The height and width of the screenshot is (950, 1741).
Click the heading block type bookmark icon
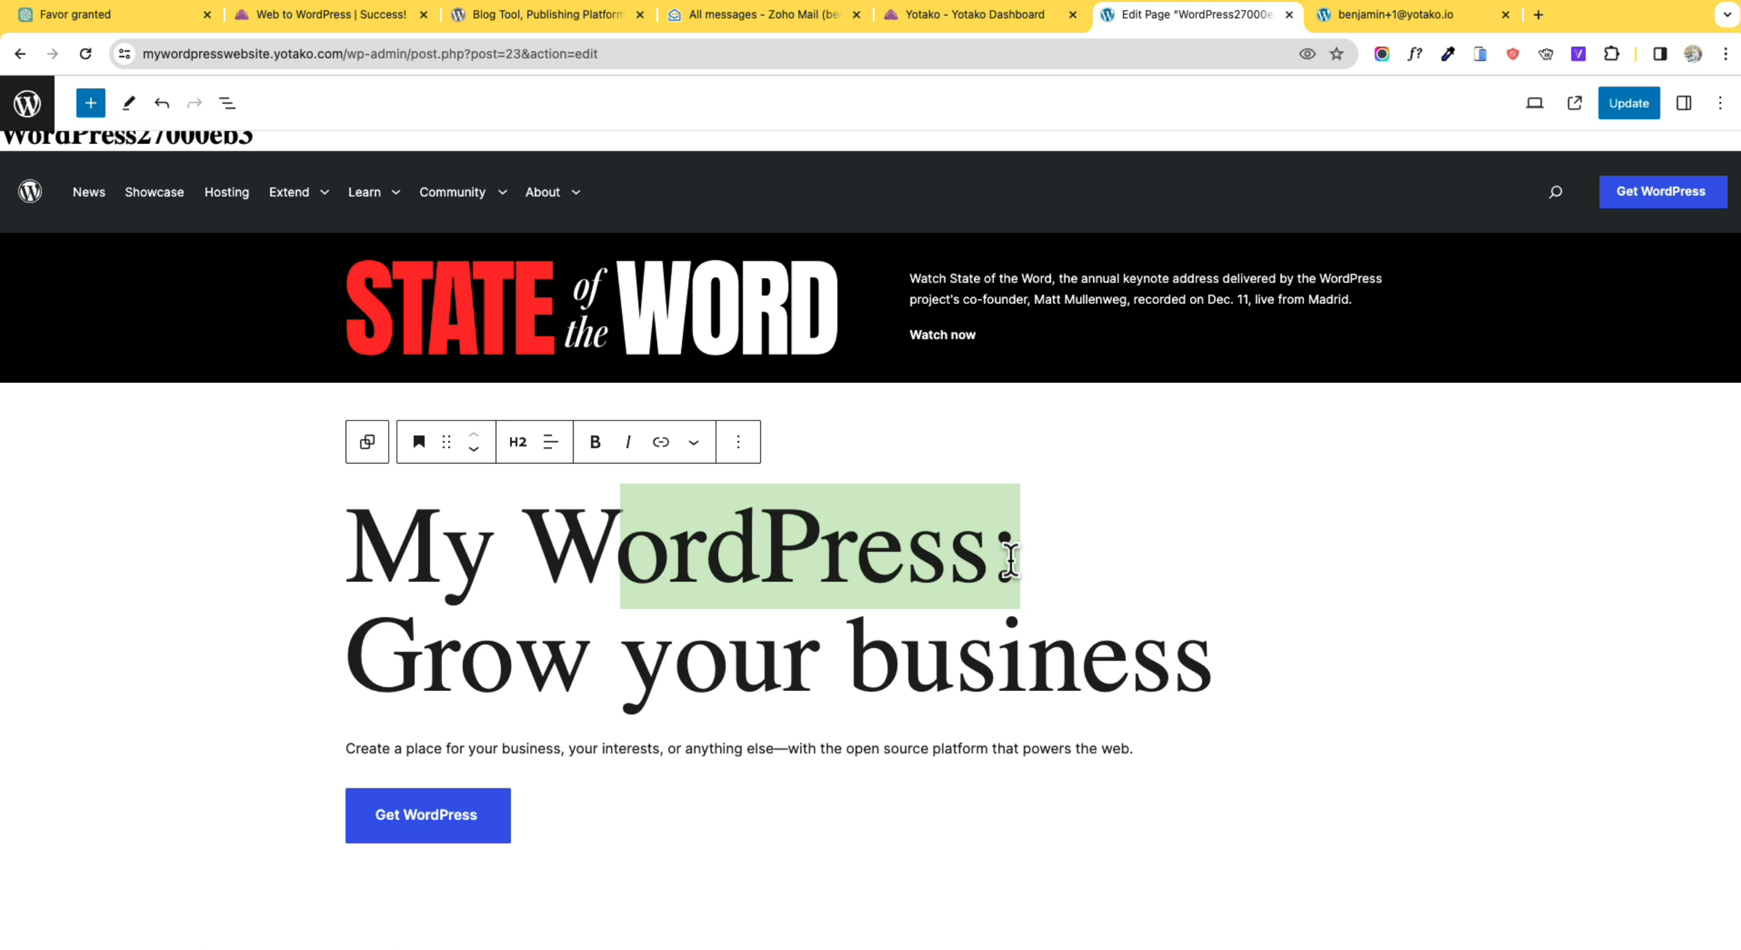pos(419,442)
